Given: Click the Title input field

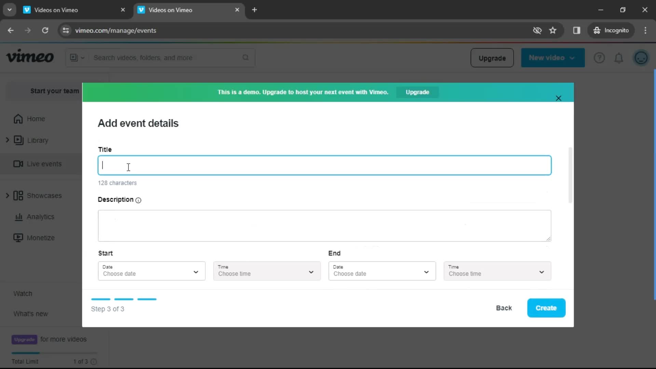Looking at the screenshot, I should 325,165.
